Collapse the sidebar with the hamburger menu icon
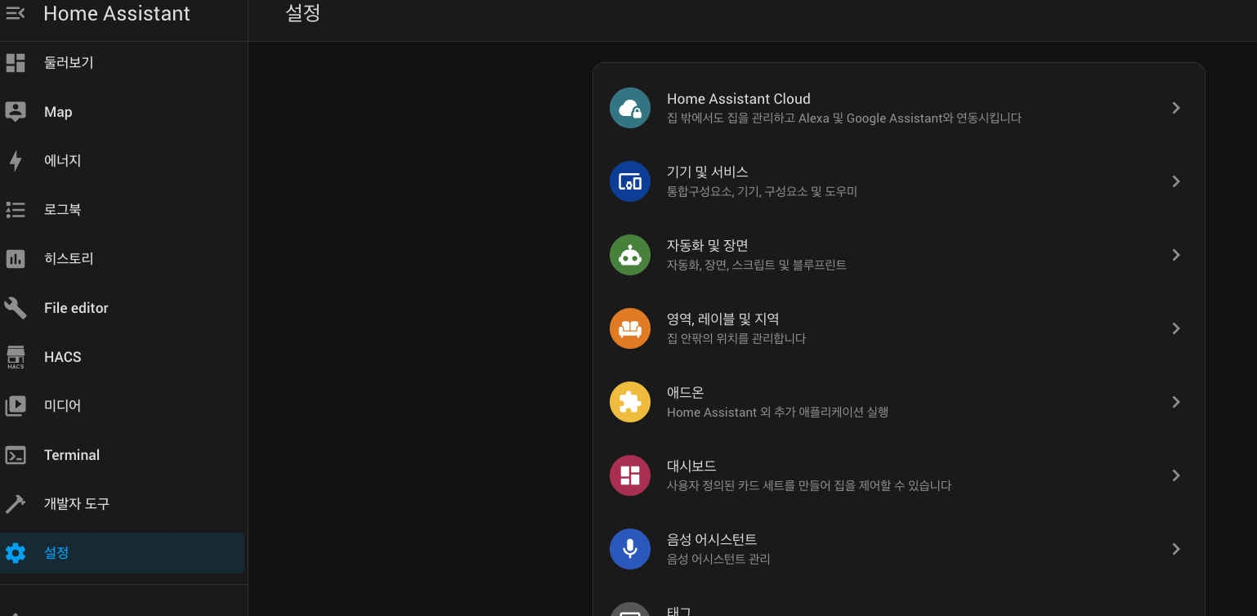Screen dimensions: 1257x616 point(16,13)
